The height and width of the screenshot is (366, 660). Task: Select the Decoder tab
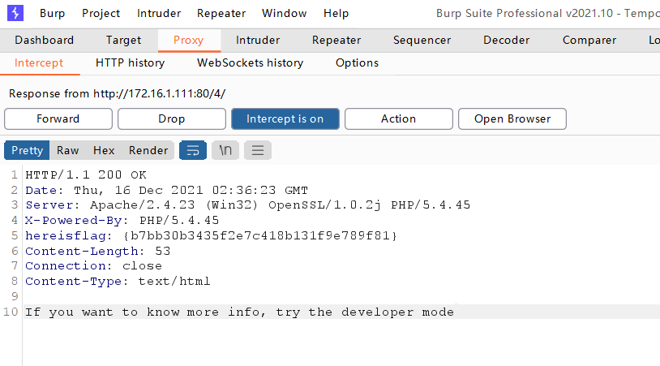[x=507, y=40]
